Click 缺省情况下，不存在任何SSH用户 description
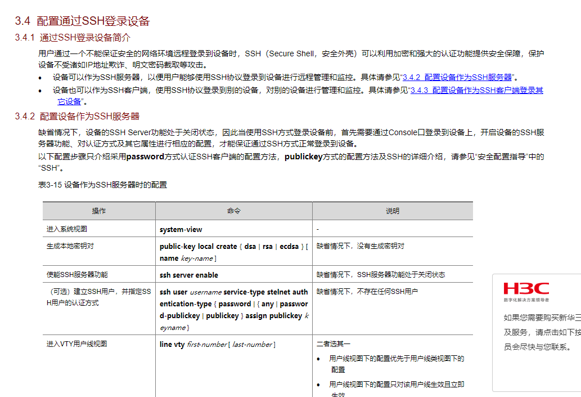Screen dimensions: 581x397 coord(367,292)
